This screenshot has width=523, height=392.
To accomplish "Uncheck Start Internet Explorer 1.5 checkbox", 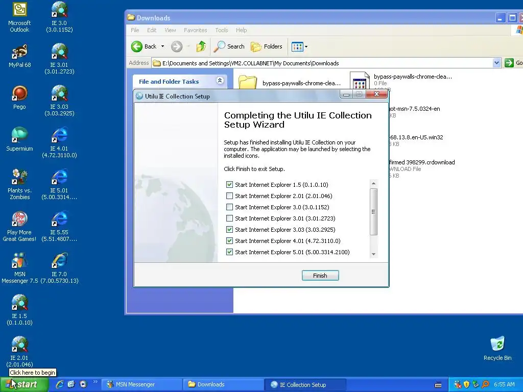I will pyautogui.click(x=229, y=185).
